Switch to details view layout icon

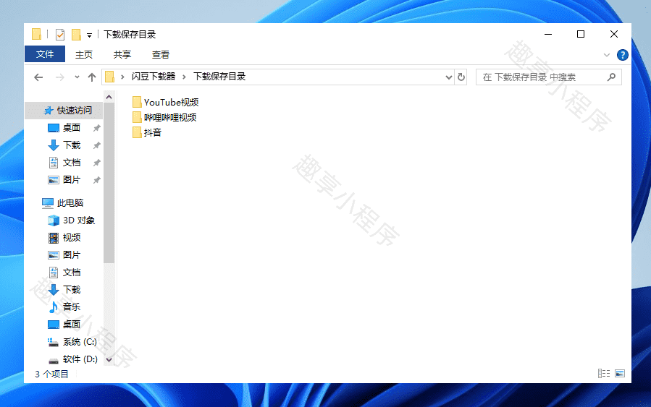(604, 374)
